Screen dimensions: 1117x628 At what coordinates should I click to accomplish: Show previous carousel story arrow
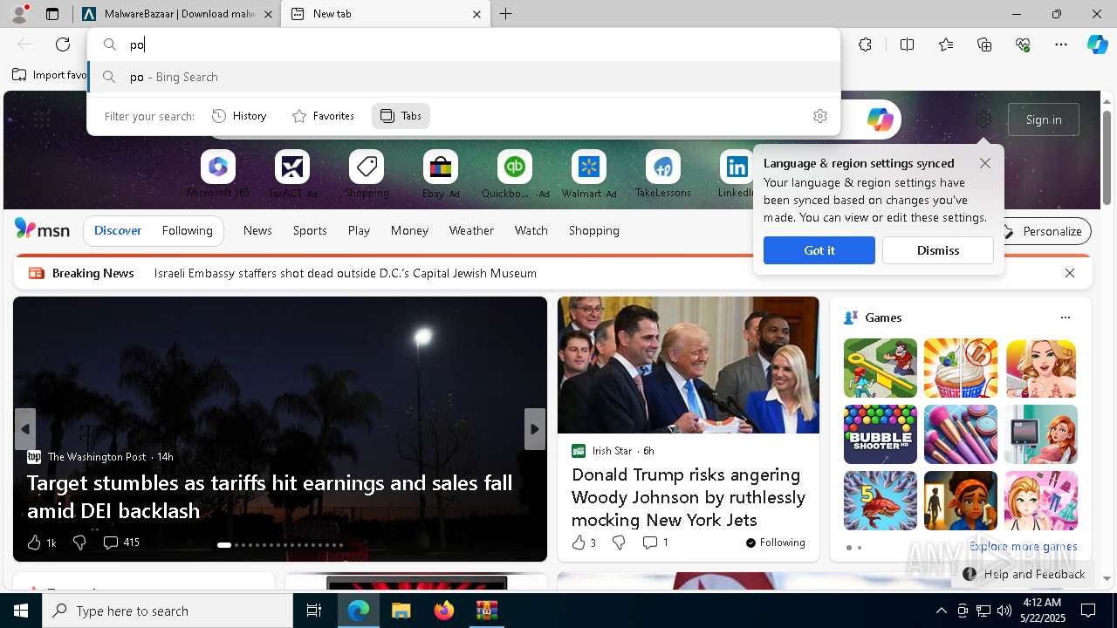pos(25,429)
